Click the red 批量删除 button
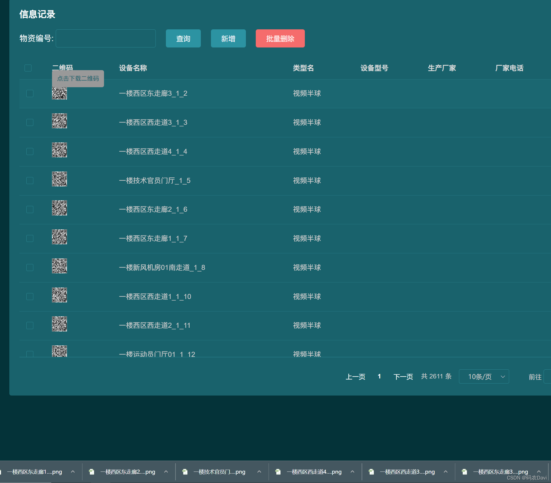This screenshot has width=551, height=483. (x=280, y=39)
